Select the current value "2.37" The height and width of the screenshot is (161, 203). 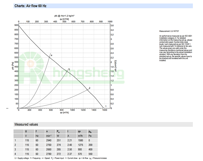click(x=70, y=154)
